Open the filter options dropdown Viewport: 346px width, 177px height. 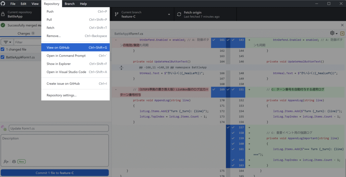(x=7, y=42)
